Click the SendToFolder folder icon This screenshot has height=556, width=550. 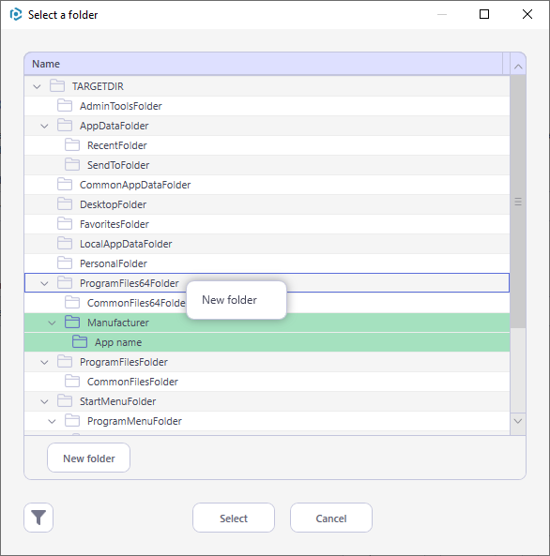72,164
